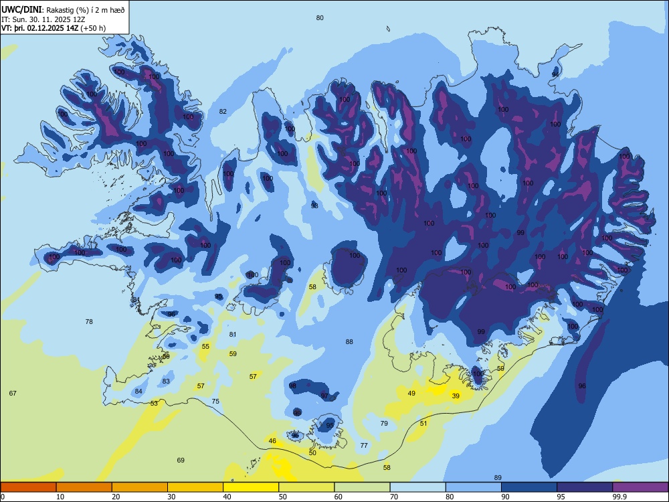Image resolution: width=669 pixels, height=502 pixels.
Task: Pick the light green 60–70 legend swatch
Action: pyautogui.click(x=362, y=487)
